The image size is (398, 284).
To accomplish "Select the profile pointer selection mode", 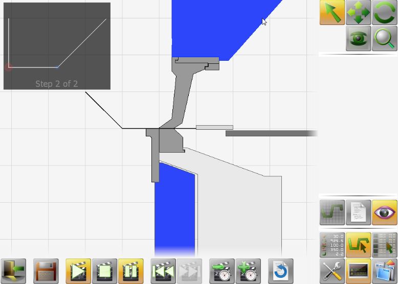I will [359, 245].
